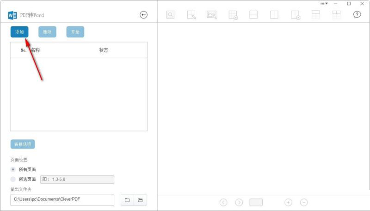Click the 添加 (Add) button
370x211 pixels.
(19, 32)
